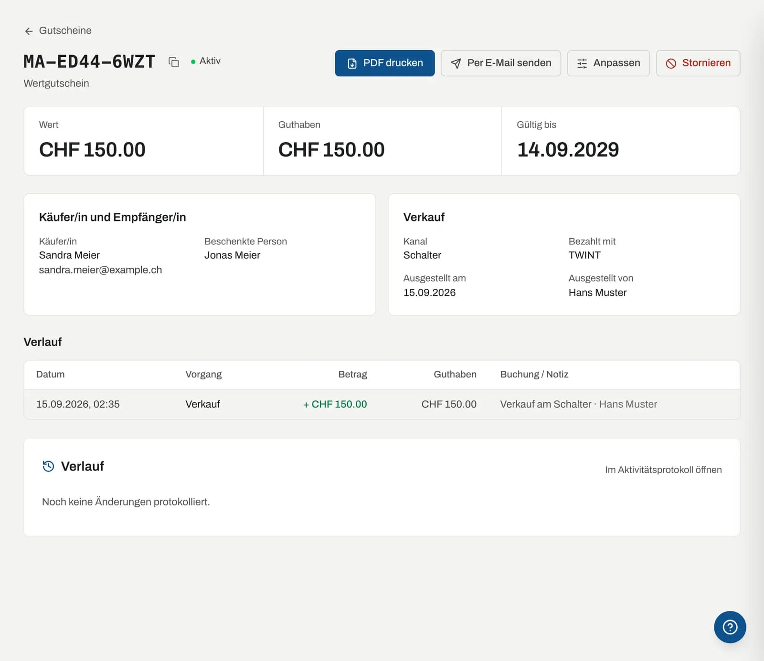Click the Aktiv status badge

(205, 61)
